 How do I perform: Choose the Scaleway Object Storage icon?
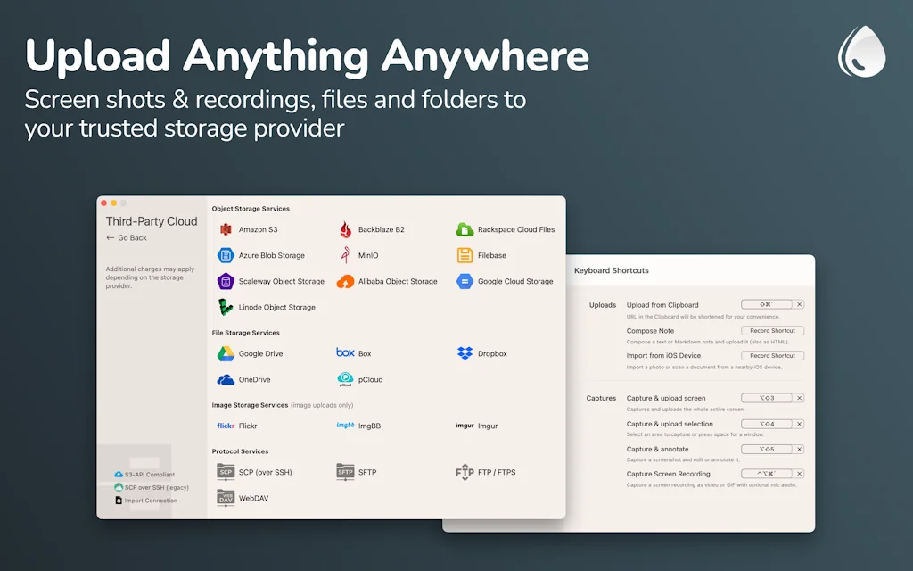[226, 281]
